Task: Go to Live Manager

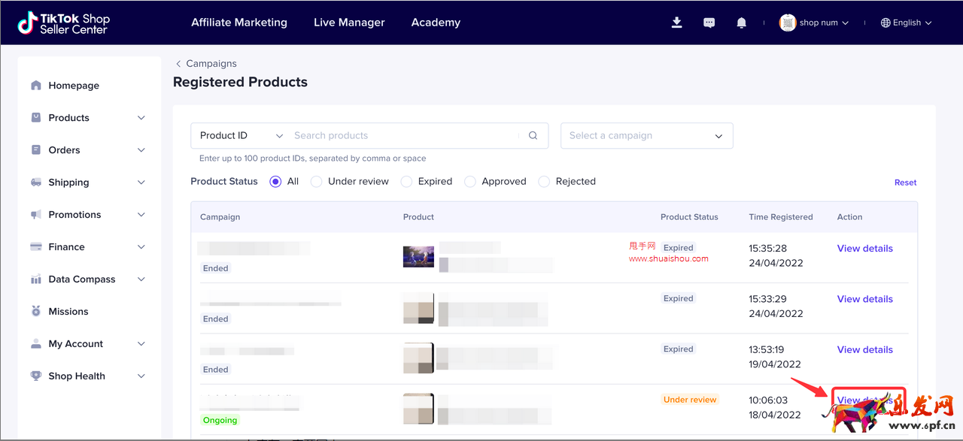Action: (x=349, y=23)
